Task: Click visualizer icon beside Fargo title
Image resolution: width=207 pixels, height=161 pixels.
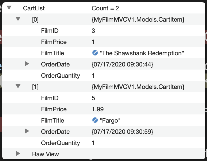Action: coord(95,120)
